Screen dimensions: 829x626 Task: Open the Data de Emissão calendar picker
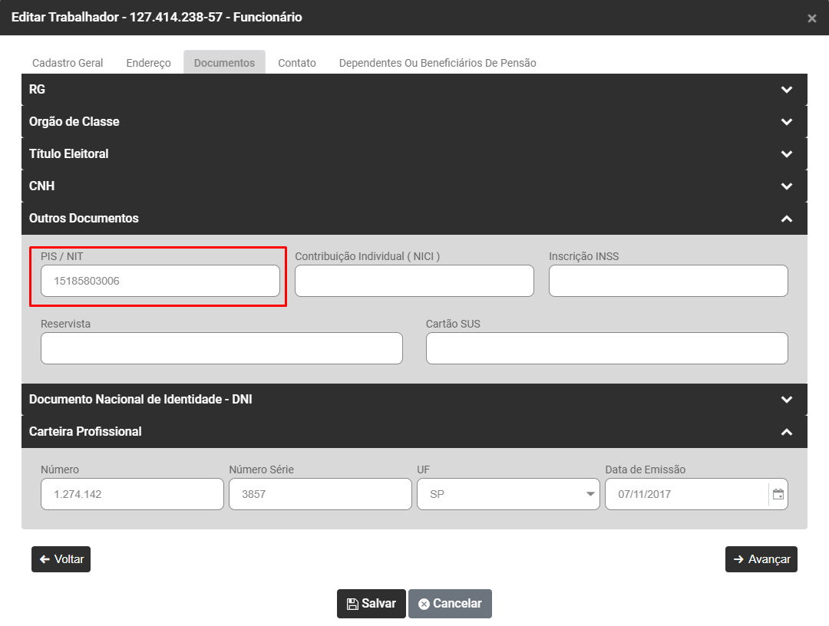pos(778,495)
